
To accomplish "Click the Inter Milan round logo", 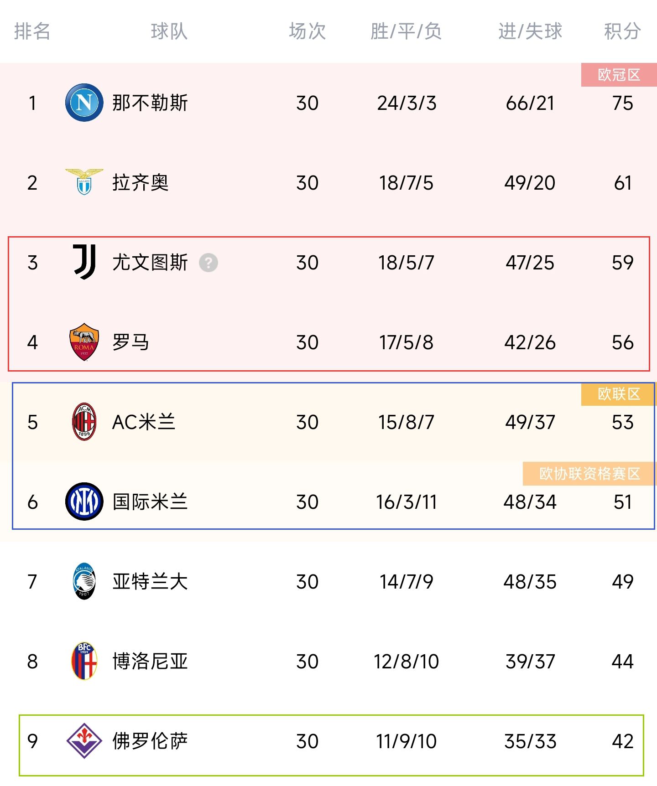I will tap(84, 502).
